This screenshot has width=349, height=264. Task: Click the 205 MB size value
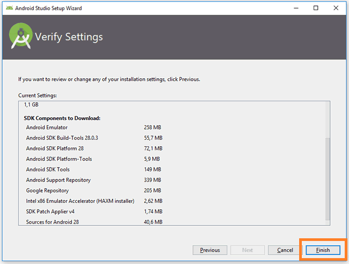pos(152,191)
